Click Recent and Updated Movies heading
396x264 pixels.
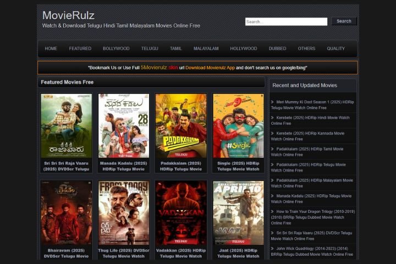305,85
